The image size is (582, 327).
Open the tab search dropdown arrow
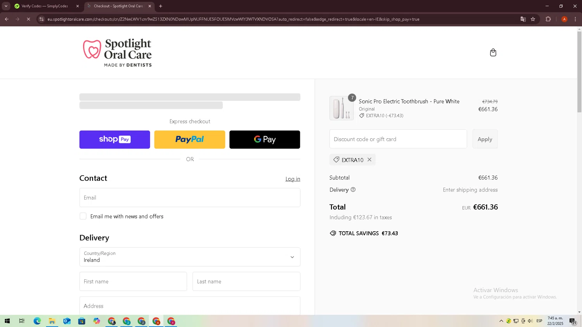tap(6, 6)
